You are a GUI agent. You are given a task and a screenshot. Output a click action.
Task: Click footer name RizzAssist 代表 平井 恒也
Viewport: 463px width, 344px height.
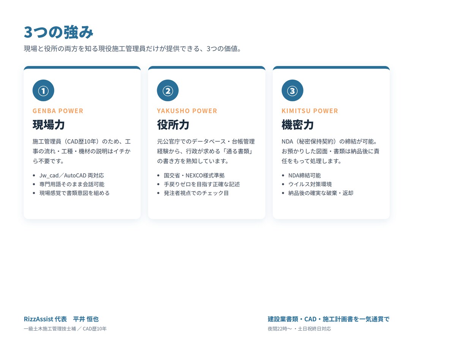[61, 319]
